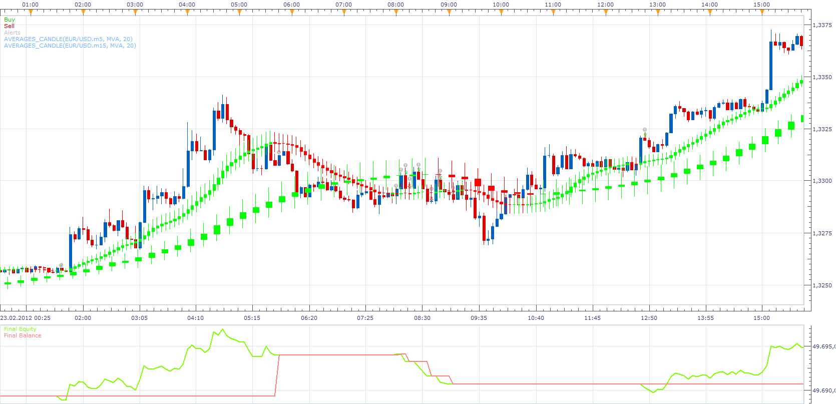Viewport: 836px width, 404px height.
Task: Click the orange marker under 10:00
Action: pyautogui.click(x=501, y=13)
